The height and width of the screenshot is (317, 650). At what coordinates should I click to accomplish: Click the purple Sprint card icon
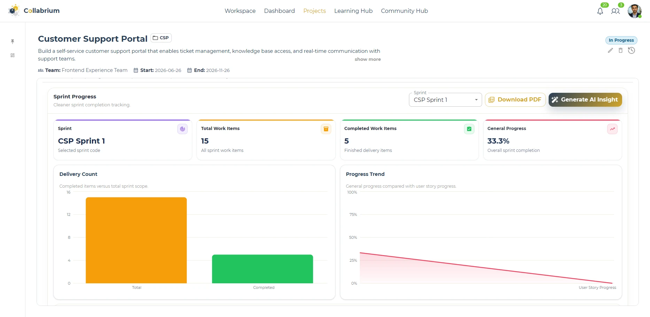pos(183,129)
